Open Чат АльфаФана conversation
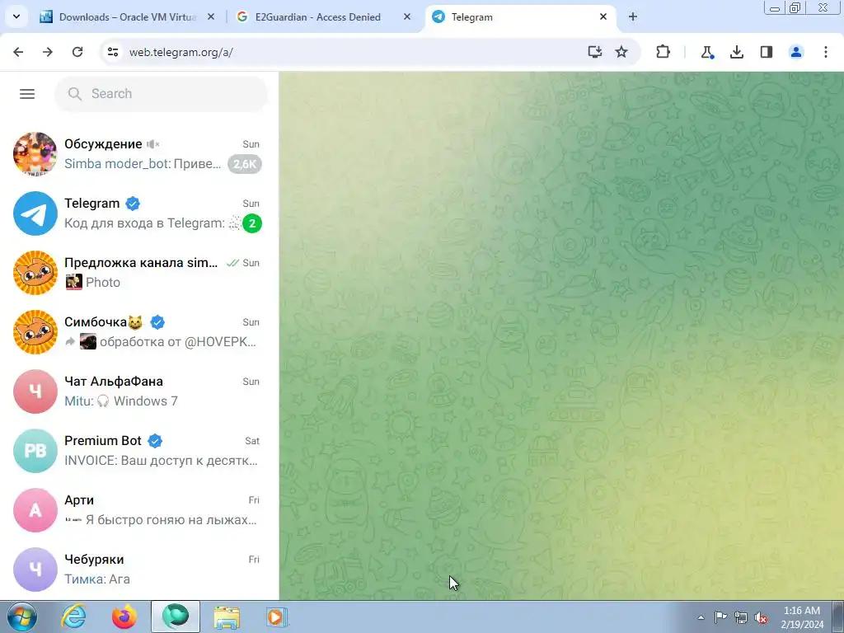The width and height of the screenshot is (844, 633). click(138, 392)
